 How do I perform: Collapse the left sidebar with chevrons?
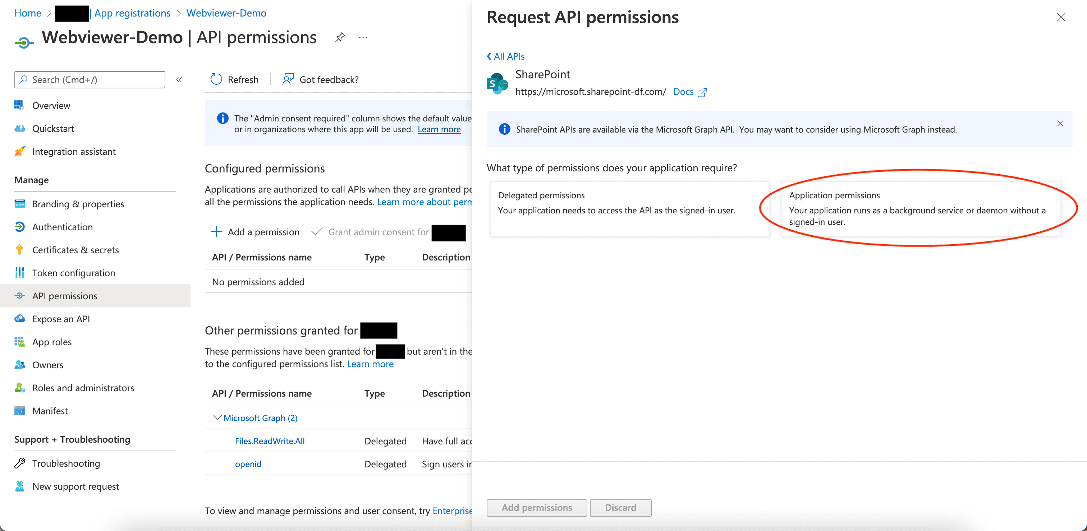click(179, 80)
